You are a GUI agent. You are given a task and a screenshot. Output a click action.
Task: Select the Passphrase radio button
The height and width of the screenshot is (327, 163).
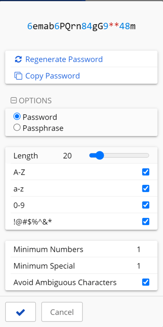pos(17,127)
